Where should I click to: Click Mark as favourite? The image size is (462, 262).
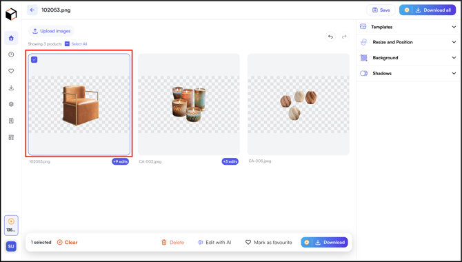click(x=269, y=242)
